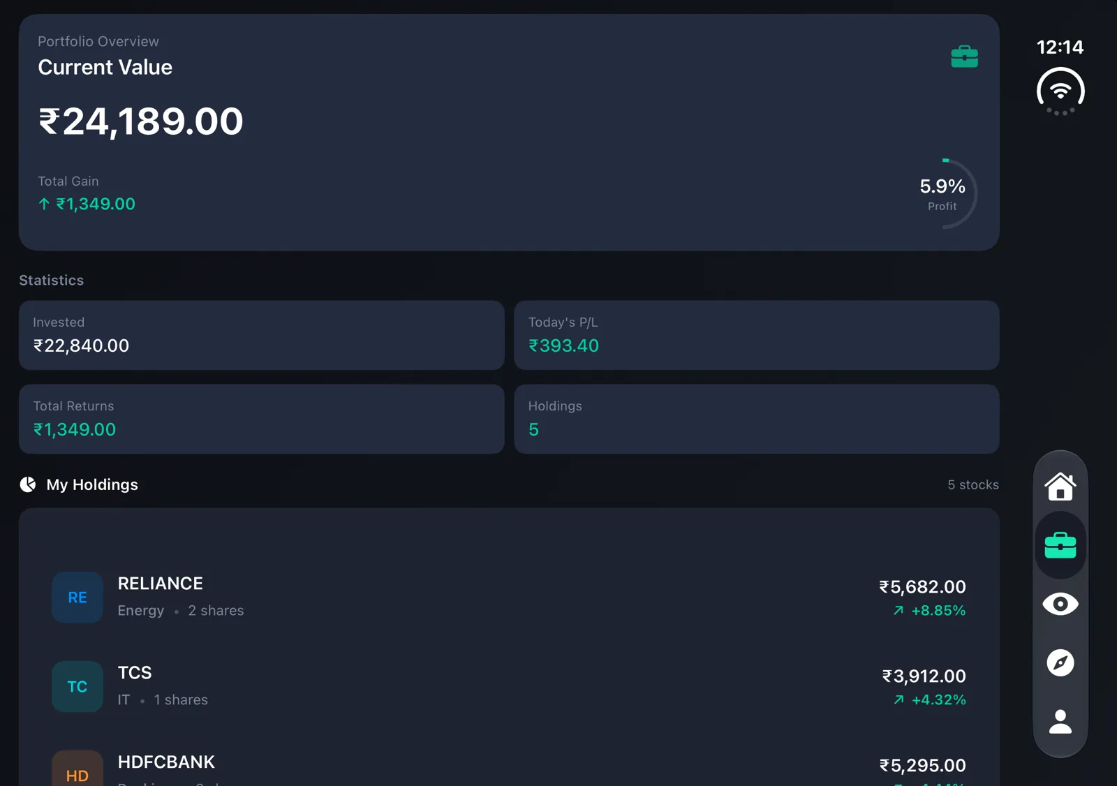
Task: Select the Portfolio briefcase sidebar icon
Action: 1060,545
